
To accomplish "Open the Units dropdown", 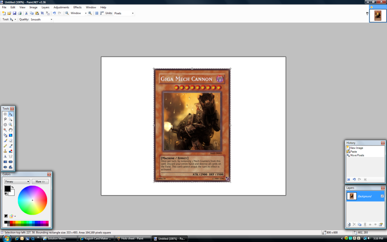I will pyautogui.click(x=124, y=13).
